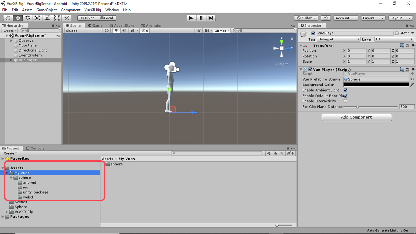Image resolution: width=416 pixels, height=234 pixels.
Task: Save the Project search as favorite
Action: [282, 153]
